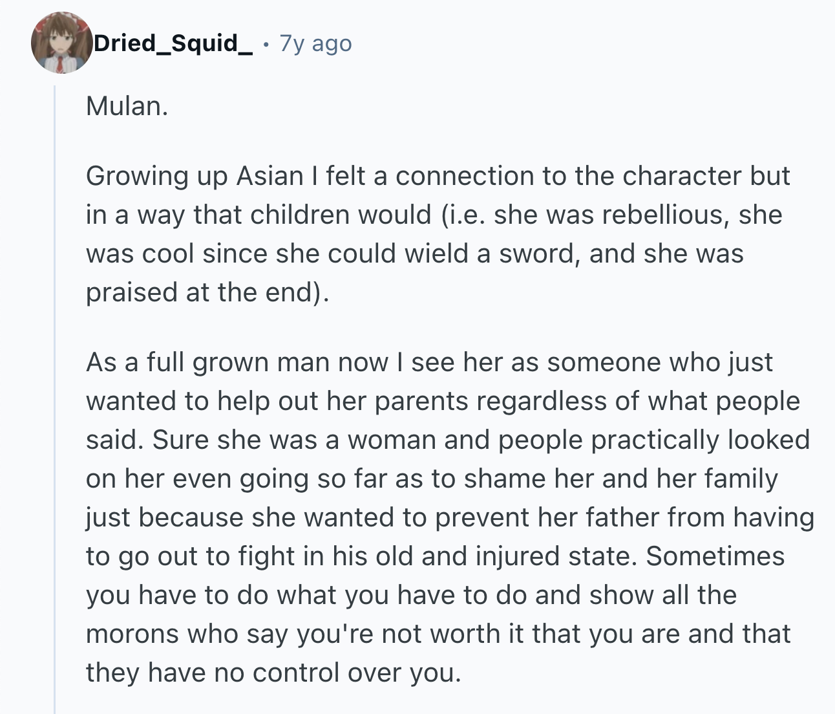Open the Dried_Squid_ username link
835x714 pixels.
pos(174,43)
